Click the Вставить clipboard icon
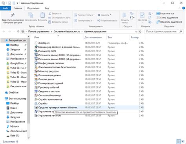The image size is (186, 144). [42, 15]
